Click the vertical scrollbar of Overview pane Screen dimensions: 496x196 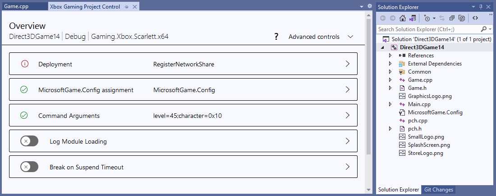pos(368,86)
